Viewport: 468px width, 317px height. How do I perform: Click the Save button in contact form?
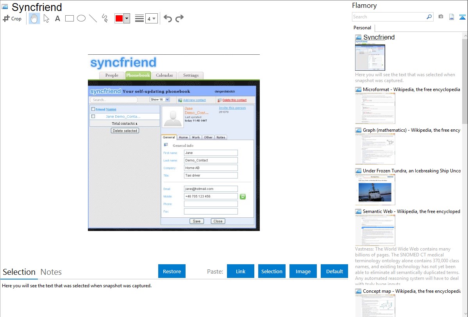196,221
